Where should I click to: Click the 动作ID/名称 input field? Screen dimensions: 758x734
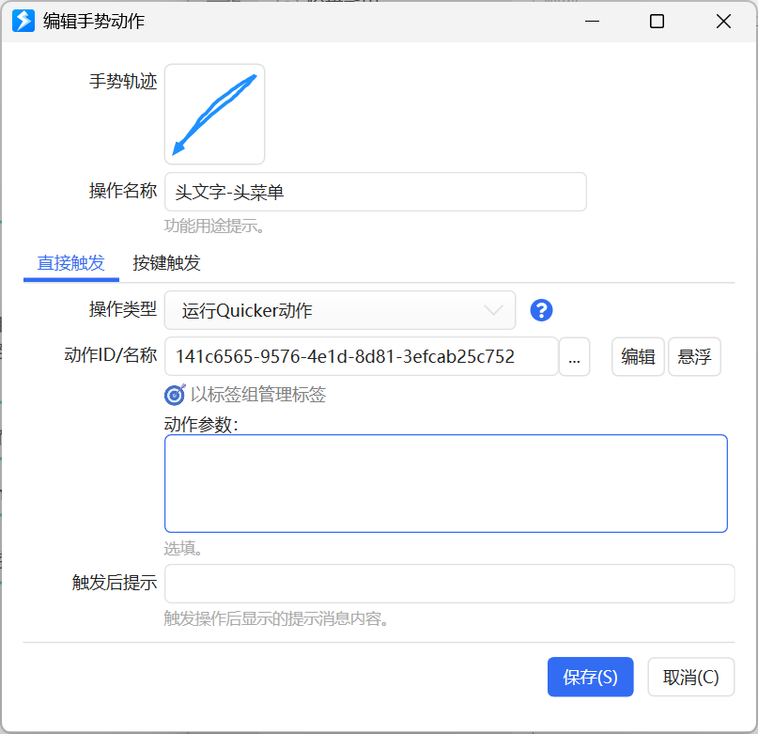click(361, 356)
